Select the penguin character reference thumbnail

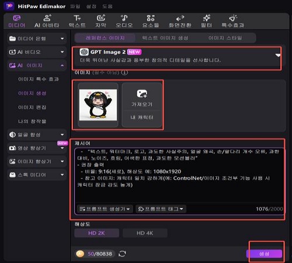point(98,105)
